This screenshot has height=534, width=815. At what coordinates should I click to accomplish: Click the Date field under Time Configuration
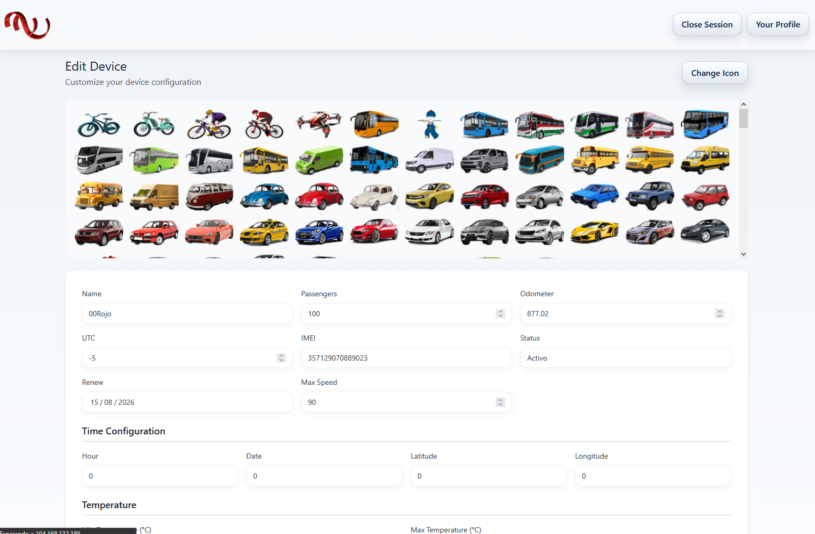(x=324, y=476)
